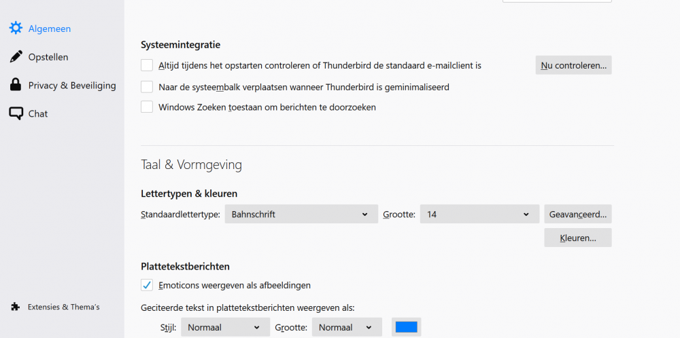Expand the quoted text Grootte Normaal dropdown
The image size is (680, 338).
(346, 327)
